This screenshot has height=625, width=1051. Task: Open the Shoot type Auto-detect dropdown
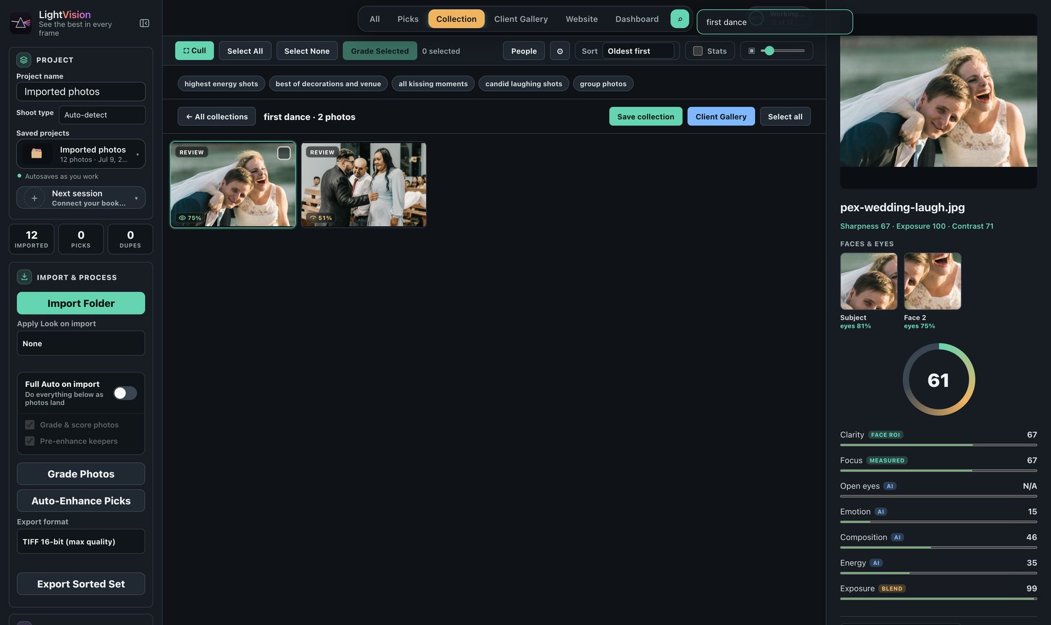point(102,115)
